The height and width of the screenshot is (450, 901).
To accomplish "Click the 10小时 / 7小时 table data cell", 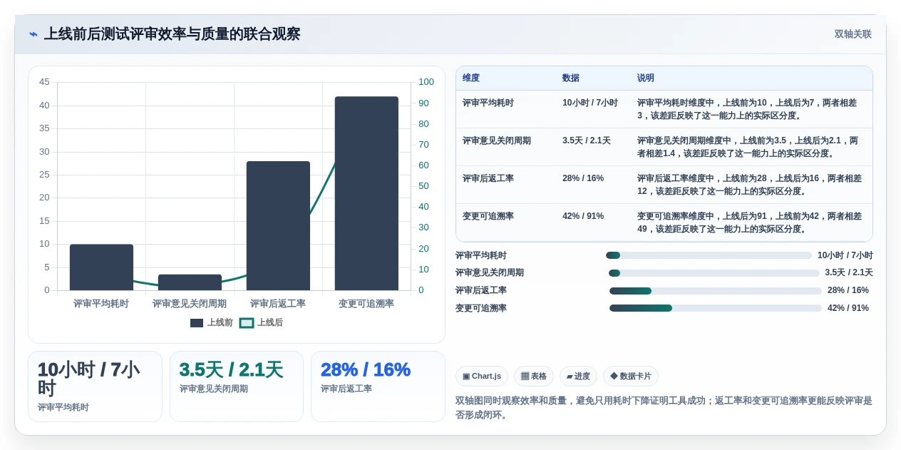I will (x=590, y=103).
